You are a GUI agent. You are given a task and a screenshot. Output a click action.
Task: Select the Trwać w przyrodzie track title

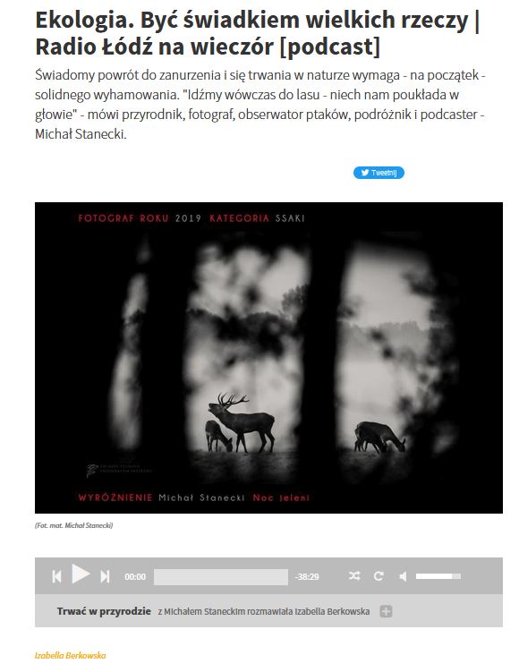pos(104,611)
